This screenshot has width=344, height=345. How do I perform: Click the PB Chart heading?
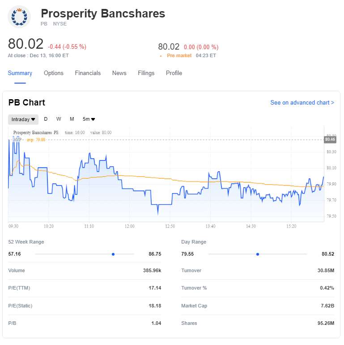point(27,103)
